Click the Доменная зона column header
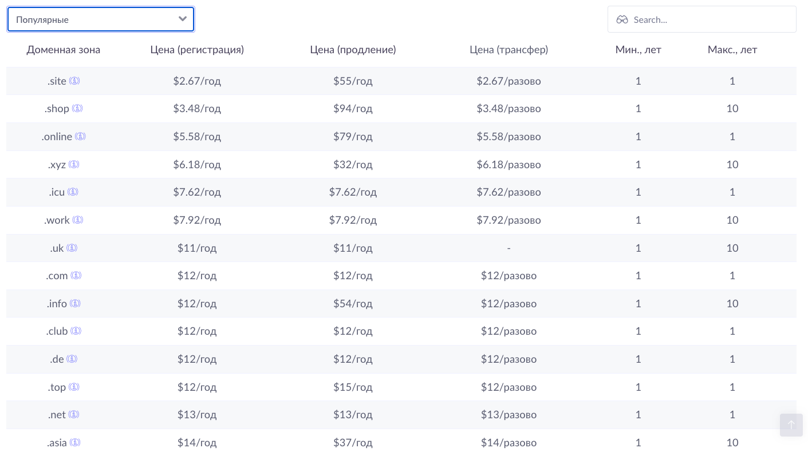This screenshot has height=452, width=808. click(x=64, y=50)
